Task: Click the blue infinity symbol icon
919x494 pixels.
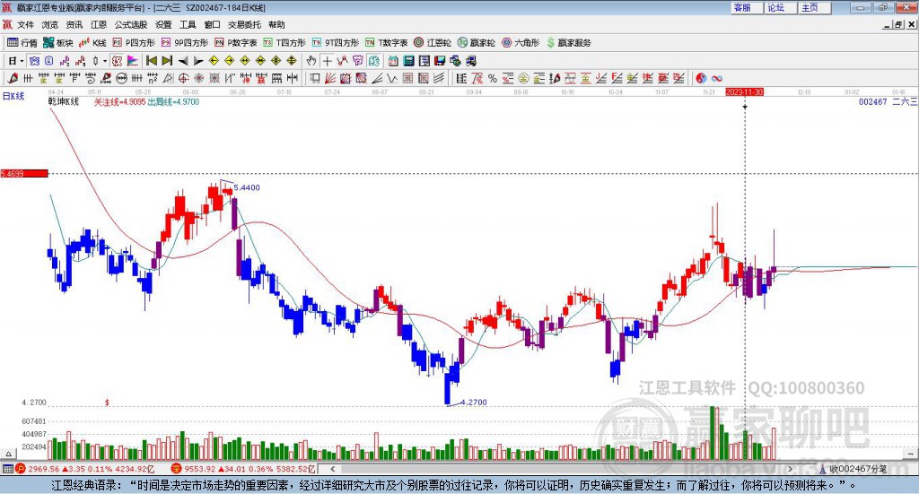Action: 717,78
